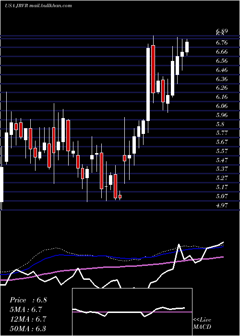
Task: Select the 5.77 price axis label
Action: pyautogui.click(x=222, y=133)
